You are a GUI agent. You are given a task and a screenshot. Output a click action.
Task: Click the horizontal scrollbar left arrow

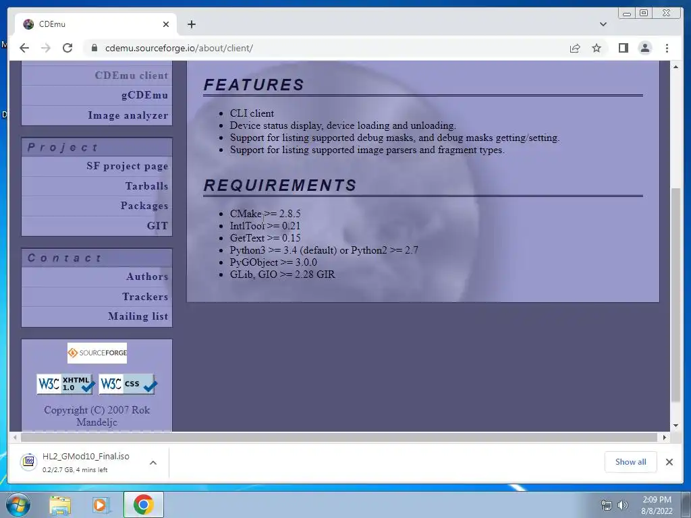point(16,437)
